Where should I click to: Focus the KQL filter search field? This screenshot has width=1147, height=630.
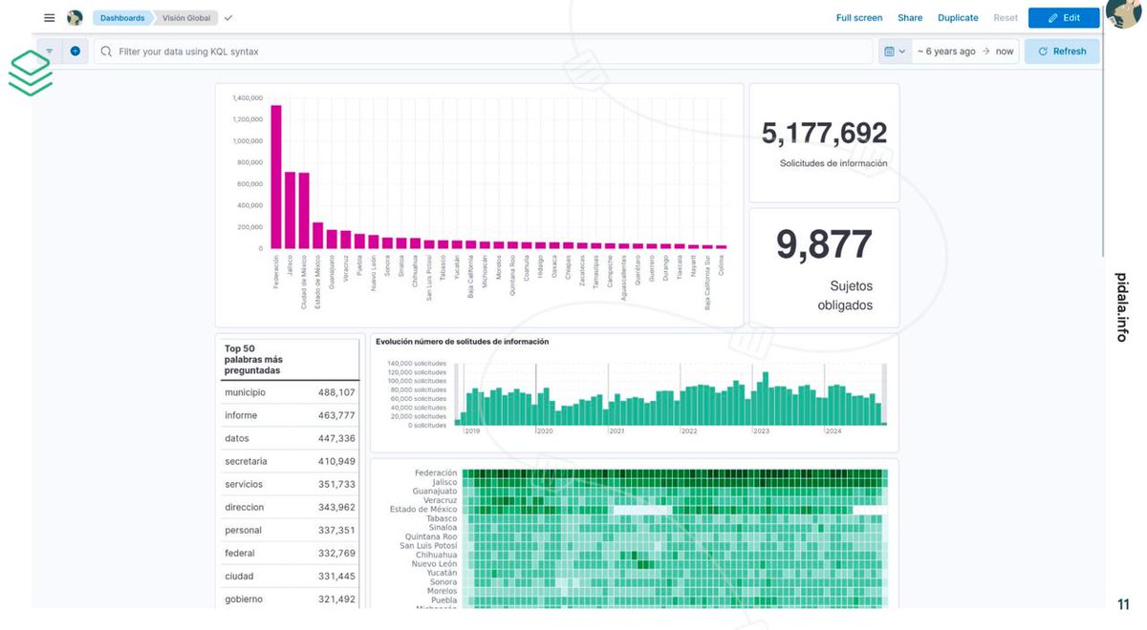483,52
